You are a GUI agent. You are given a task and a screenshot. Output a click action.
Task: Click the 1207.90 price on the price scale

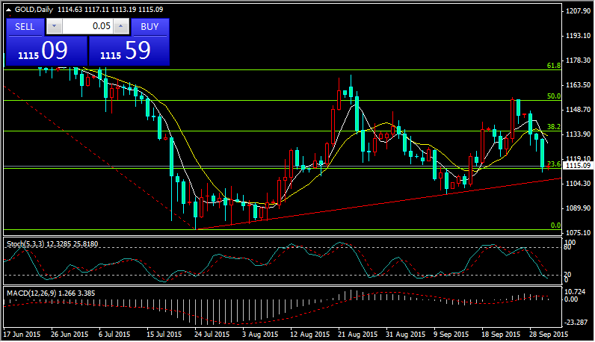tap(577, 11)
